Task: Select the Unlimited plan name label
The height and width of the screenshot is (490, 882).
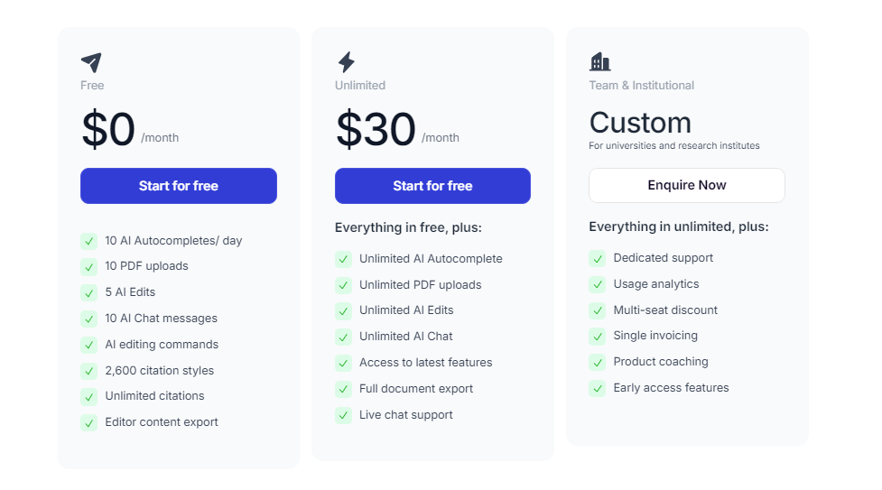Action: tap(360, 86)
